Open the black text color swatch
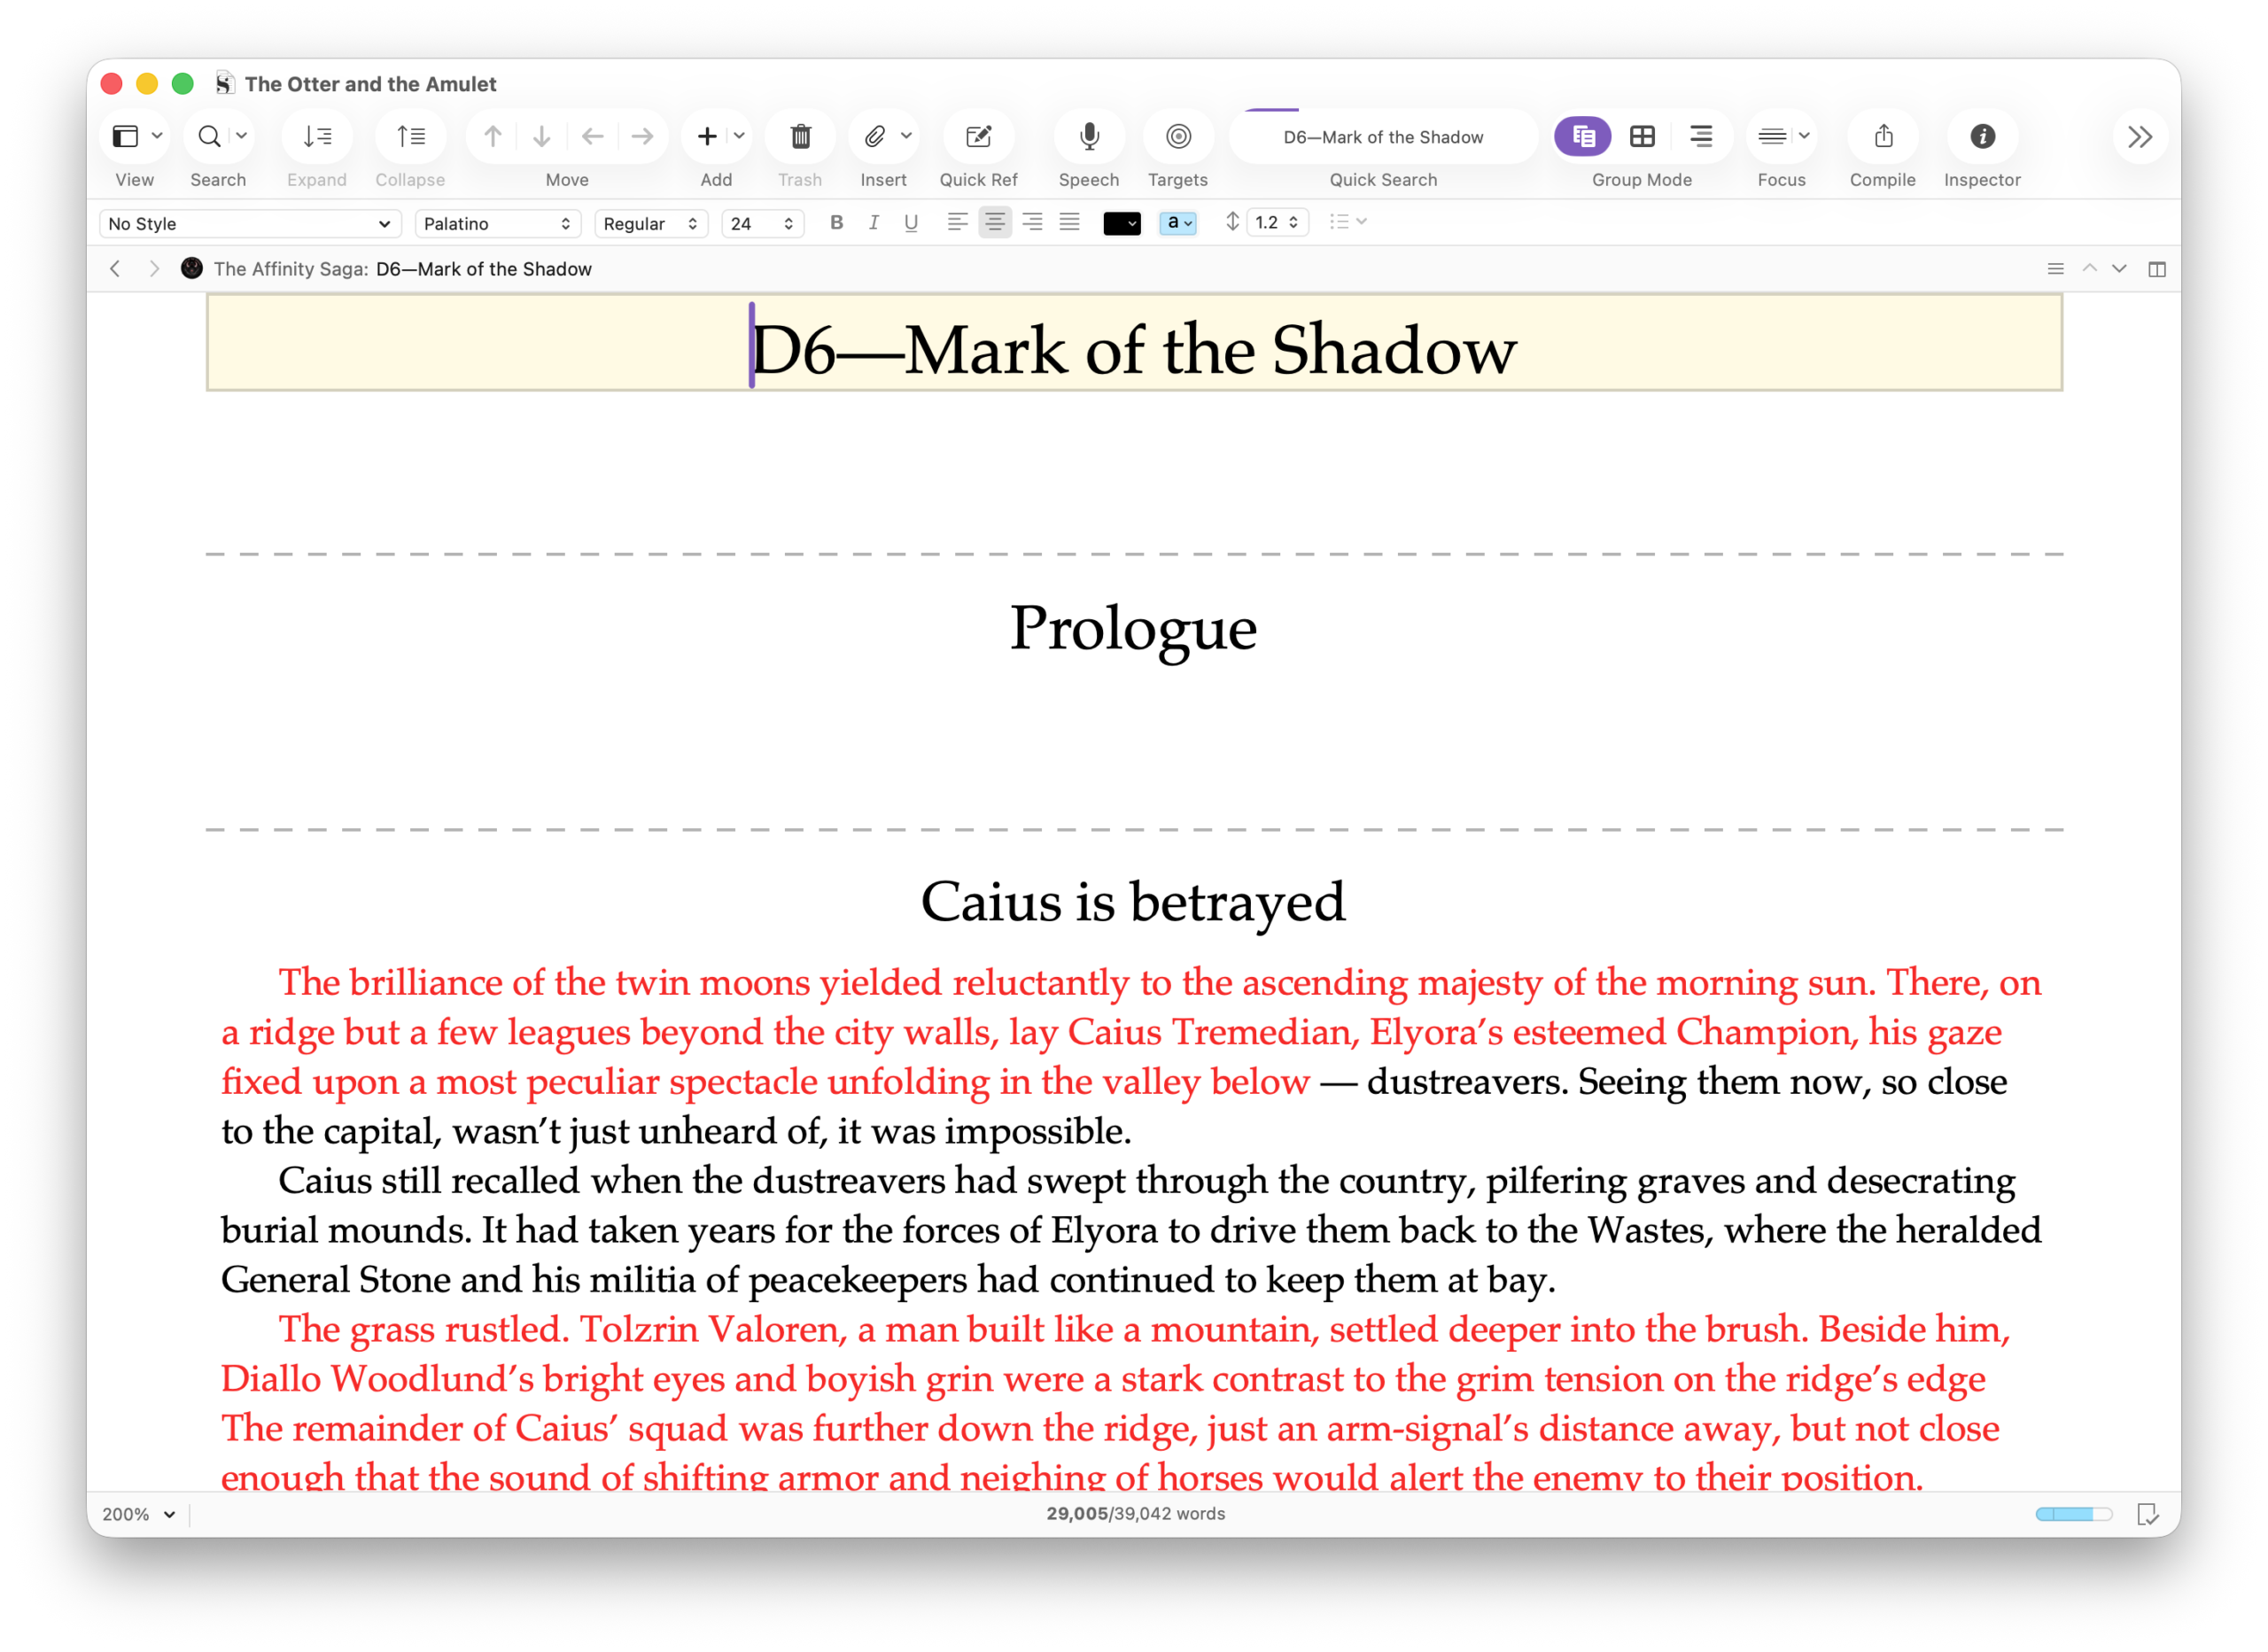 (1121, 224)
